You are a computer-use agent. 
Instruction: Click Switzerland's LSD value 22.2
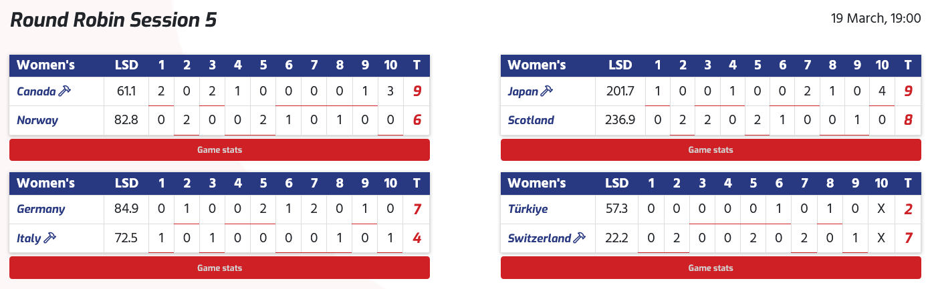point(617,238)
